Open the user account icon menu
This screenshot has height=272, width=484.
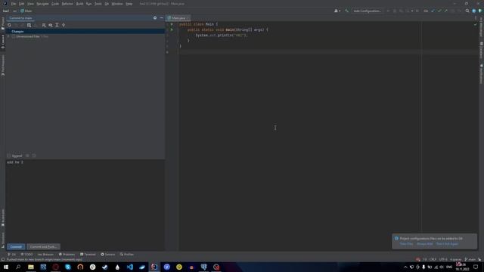(337, 11)
